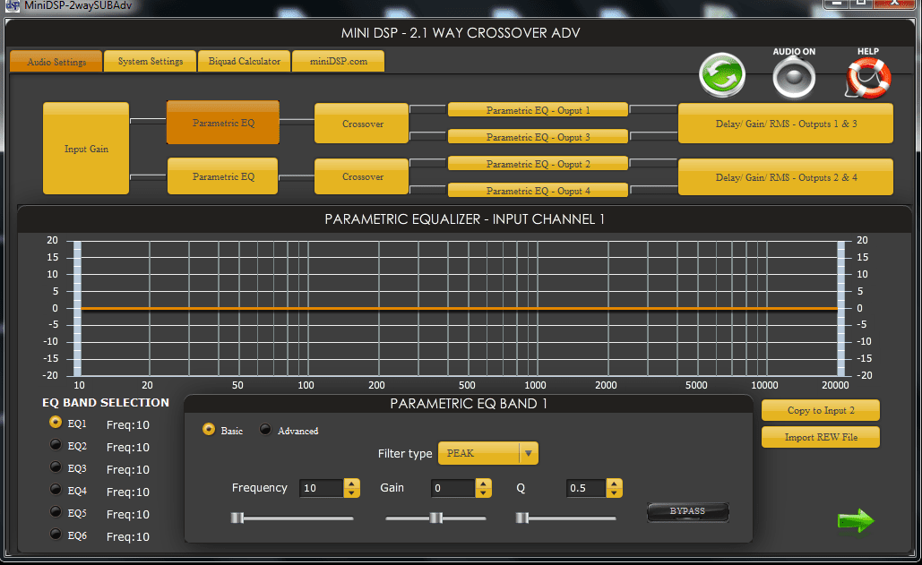This screenshot has width=922, height=565.
Task: Open the miniDSP.com tab
Action: tap(338, 61)
